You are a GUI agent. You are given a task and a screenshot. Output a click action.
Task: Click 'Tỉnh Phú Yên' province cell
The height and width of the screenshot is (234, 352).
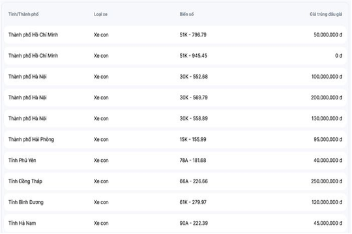22,161
